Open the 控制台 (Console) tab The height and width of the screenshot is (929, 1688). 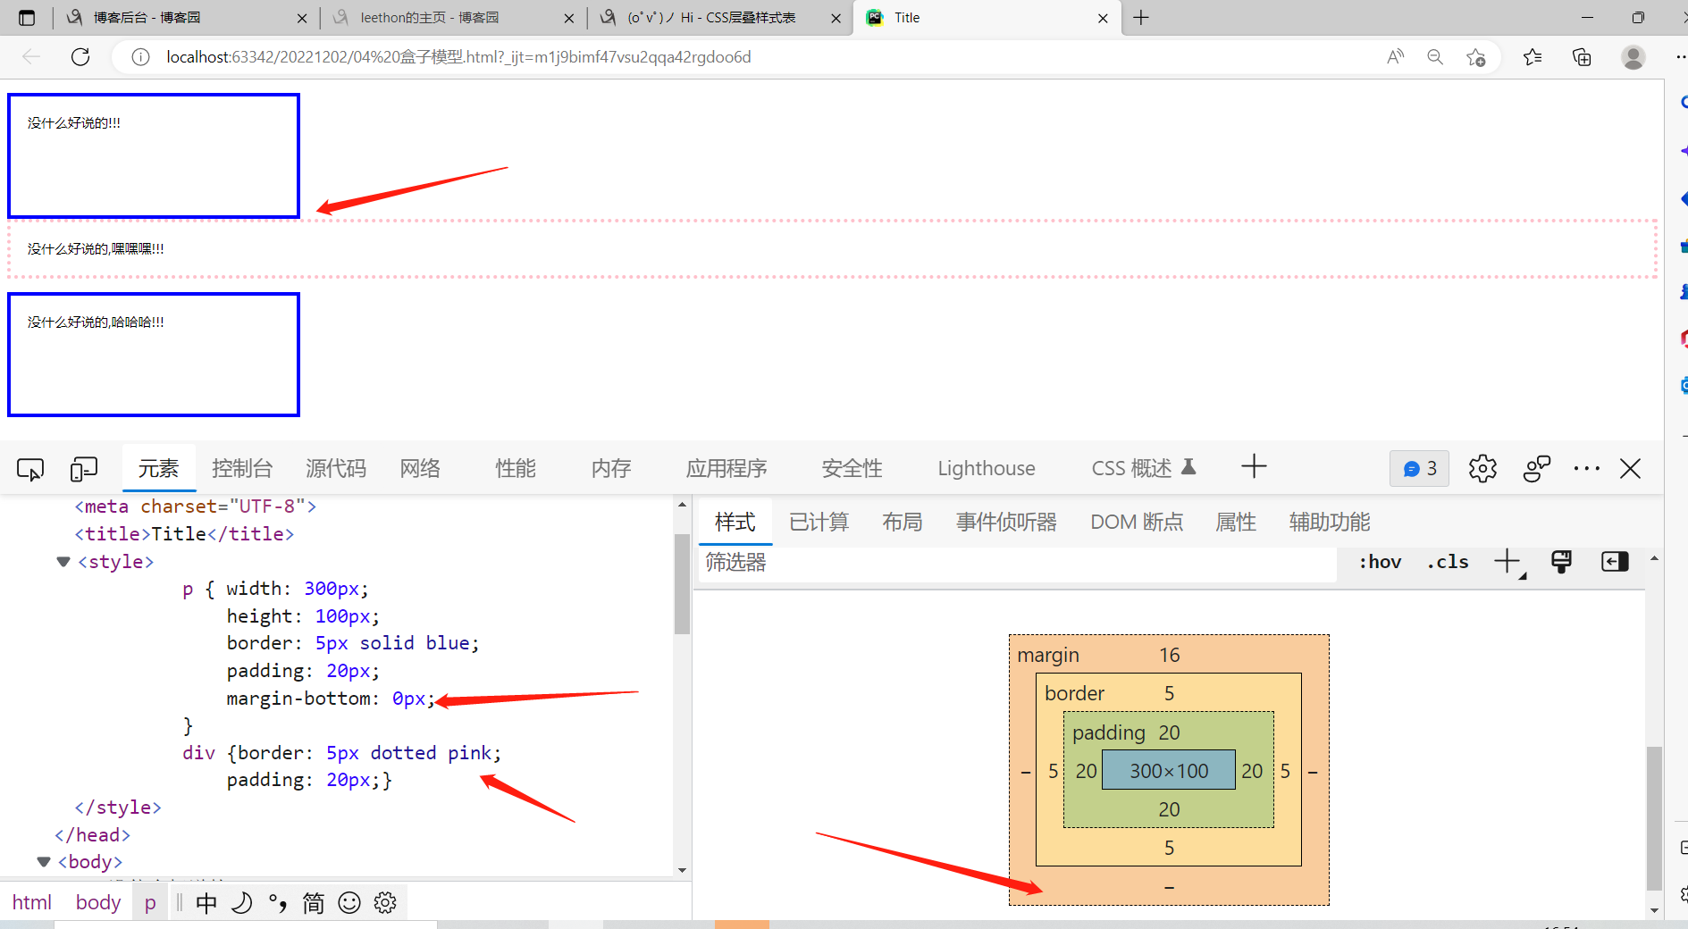(241, 469)
